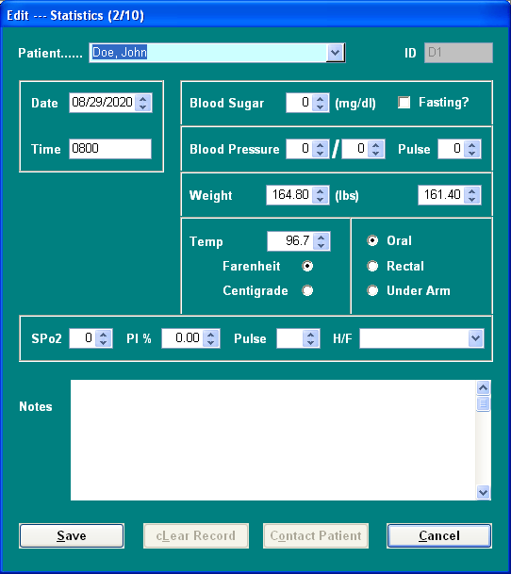
Task: Choose the Oral temperature method
Action: [372, 241]
